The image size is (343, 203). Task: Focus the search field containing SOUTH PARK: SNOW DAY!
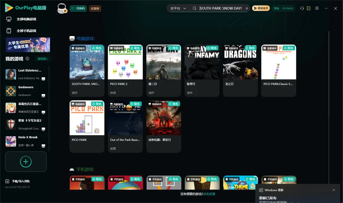point(221,8)
